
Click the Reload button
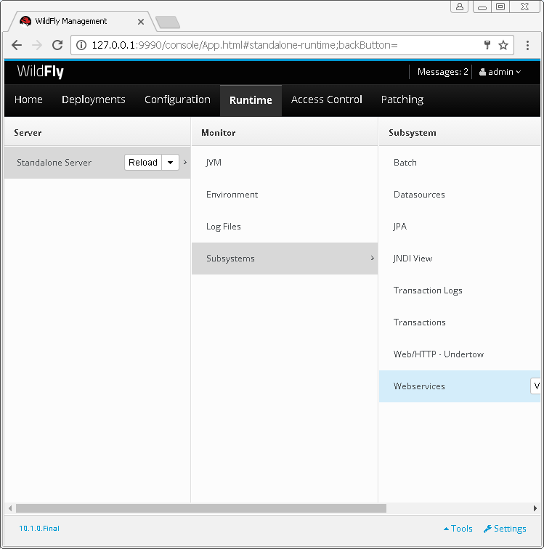pyautogui.click(x=143, y=163)
